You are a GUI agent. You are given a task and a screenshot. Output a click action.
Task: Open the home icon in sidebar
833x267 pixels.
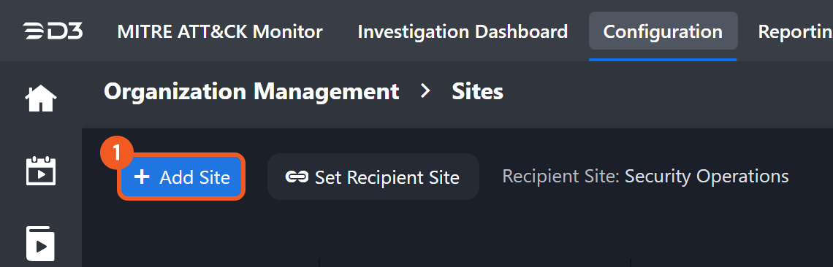(x=41, y=98)
